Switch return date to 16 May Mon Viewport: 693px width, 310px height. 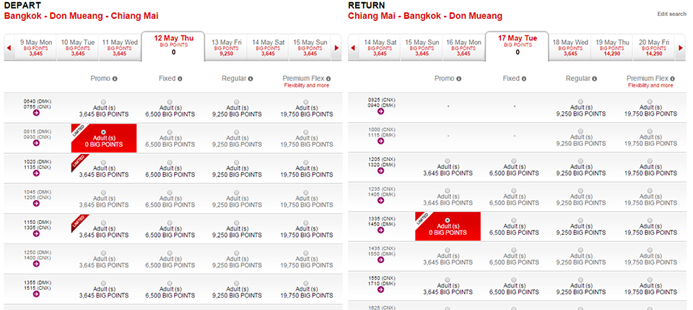(x=463, y=48)
